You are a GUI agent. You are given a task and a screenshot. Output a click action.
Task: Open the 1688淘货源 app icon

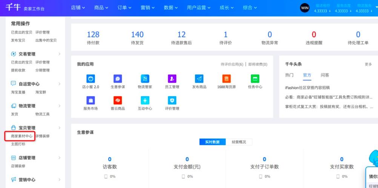pyautogui.click(x=226, y=79)
